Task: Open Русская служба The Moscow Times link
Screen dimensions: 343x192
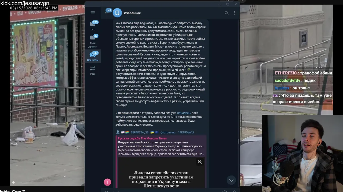Action: tap(142, 138)
